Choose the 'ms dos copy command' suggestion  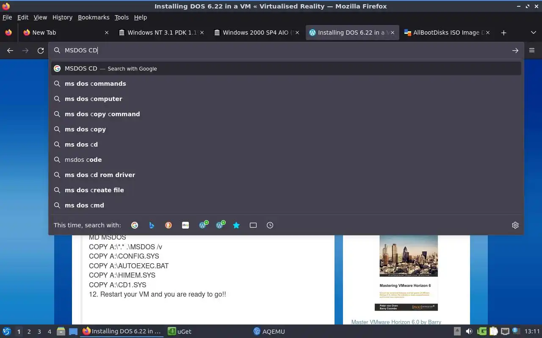click(x=286, y=114)
